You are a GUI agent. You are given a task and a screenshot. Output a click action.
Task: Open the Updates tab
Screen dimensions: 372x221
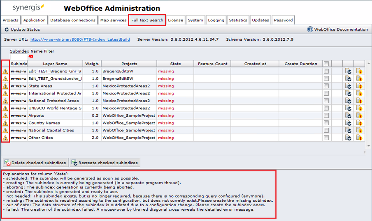[260, 20]
